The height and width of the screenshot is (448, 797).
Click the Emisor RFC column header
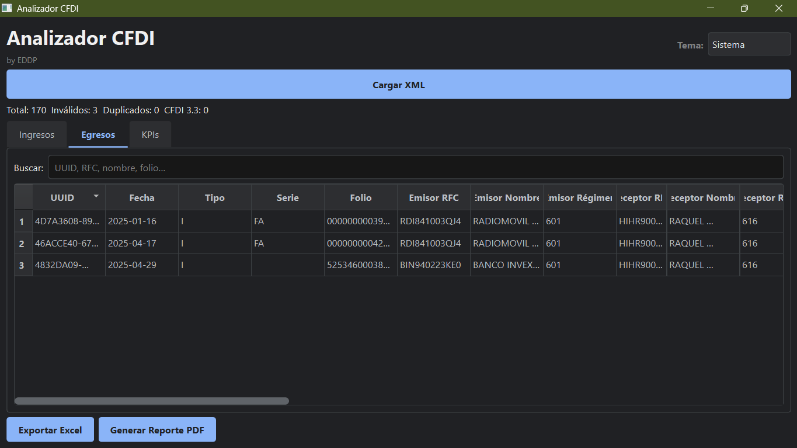(x=434, y=198)
